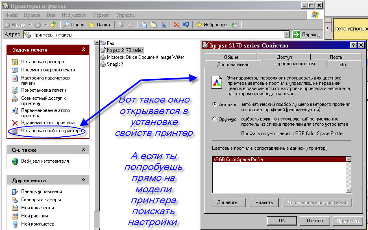Screen dimensions: 368x230
Task: Collapse the Другие места panel
Action: click(83, 180)
